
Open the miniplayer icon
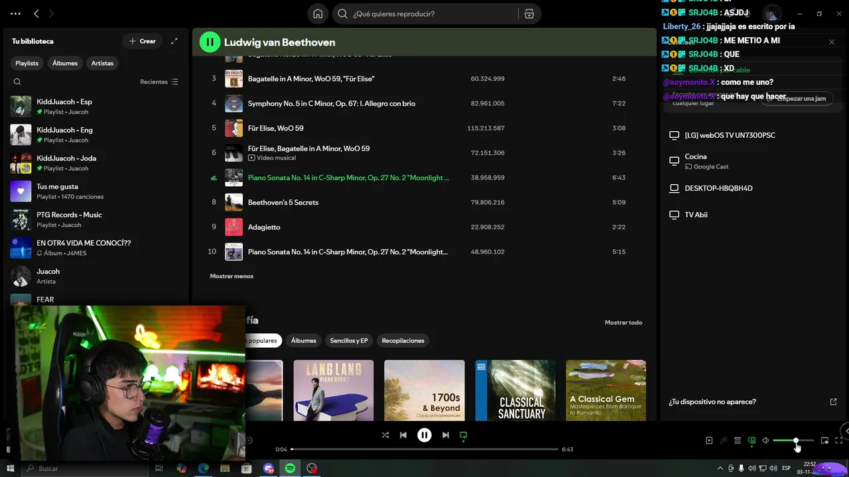coord(824,441)
